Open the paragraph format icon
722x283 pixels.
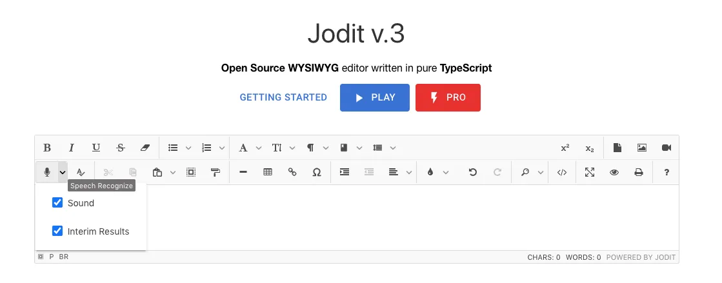click(310, 148)
